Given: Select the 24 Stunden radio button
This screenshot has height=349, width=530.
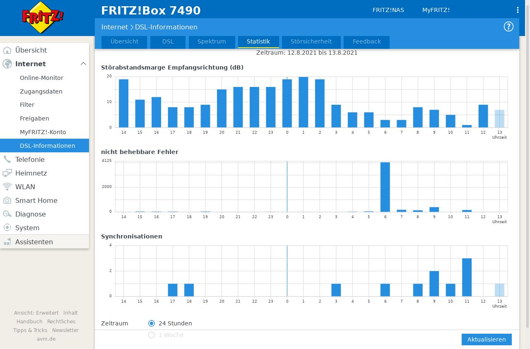Looking at the screenshot, I should click(x=152, y=323).
